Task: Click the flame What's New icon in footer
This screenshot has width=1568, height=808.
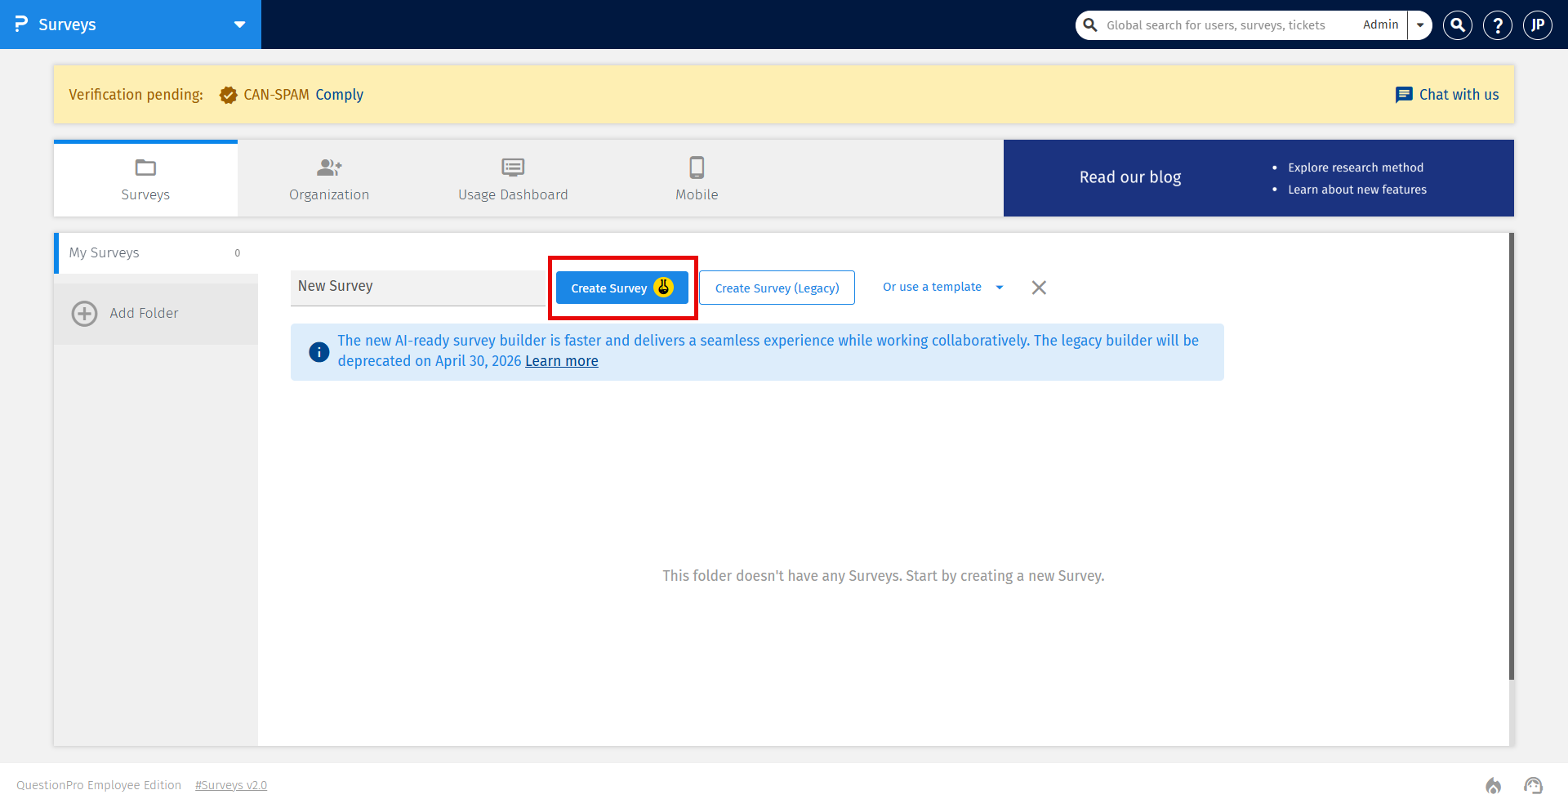Action: [x=1493, y=785]
